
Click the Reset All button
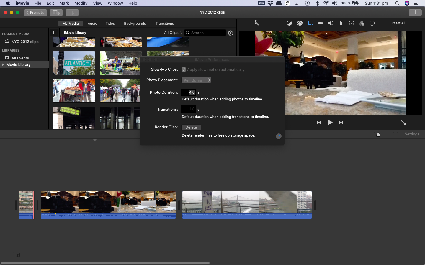[x=398, y=23]
